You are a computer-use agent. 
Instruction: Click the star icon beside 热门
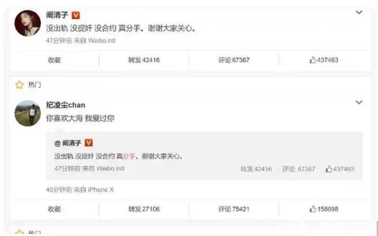pyautogui.click(x=20, y=85)
